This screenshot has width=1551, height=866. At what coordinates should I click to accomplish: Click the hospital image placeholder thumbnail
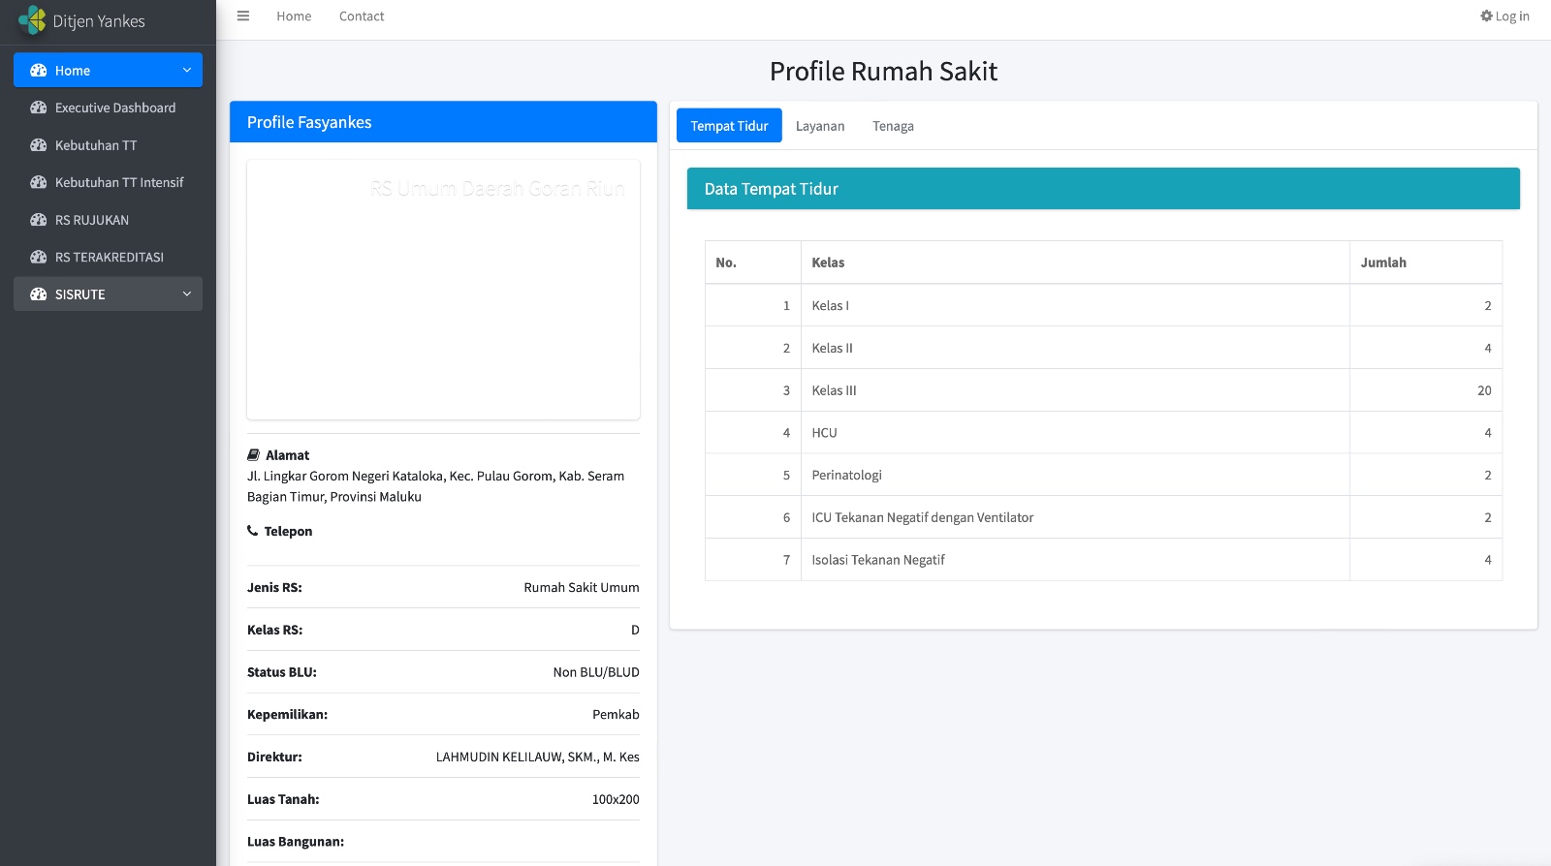click(443, 290)
